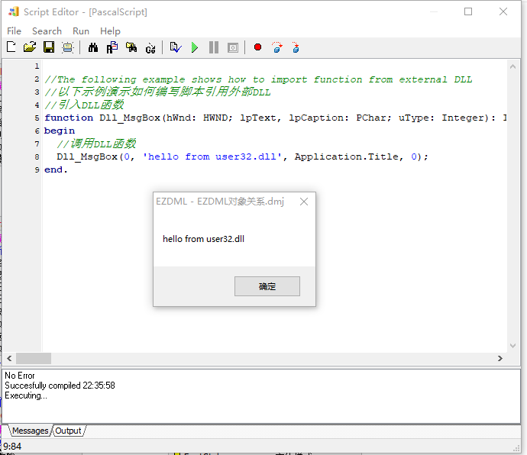Click the comment //引入DLL函数
The height and width of the screenshot is (455, 527).
84,105
